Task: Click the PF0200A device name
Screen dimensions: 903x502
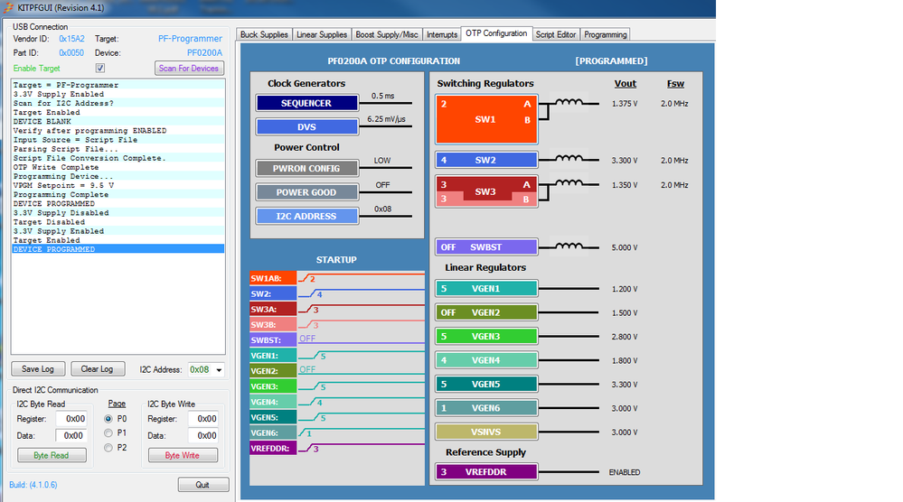Action: click(x=204, y=52)
